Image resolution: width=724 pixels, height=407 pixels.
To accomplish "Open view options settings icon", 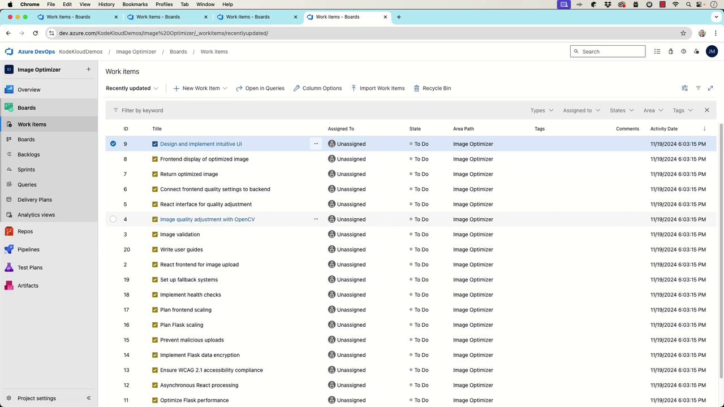I will pos(684,88).
